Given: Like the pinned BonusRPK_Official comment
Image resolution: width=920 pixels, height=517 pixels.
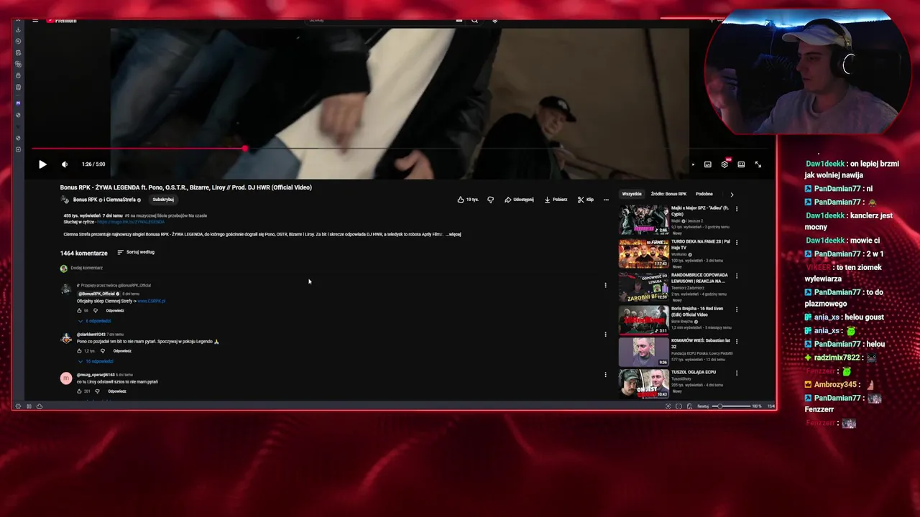Looking at the screenshot, I should point(80,310).
